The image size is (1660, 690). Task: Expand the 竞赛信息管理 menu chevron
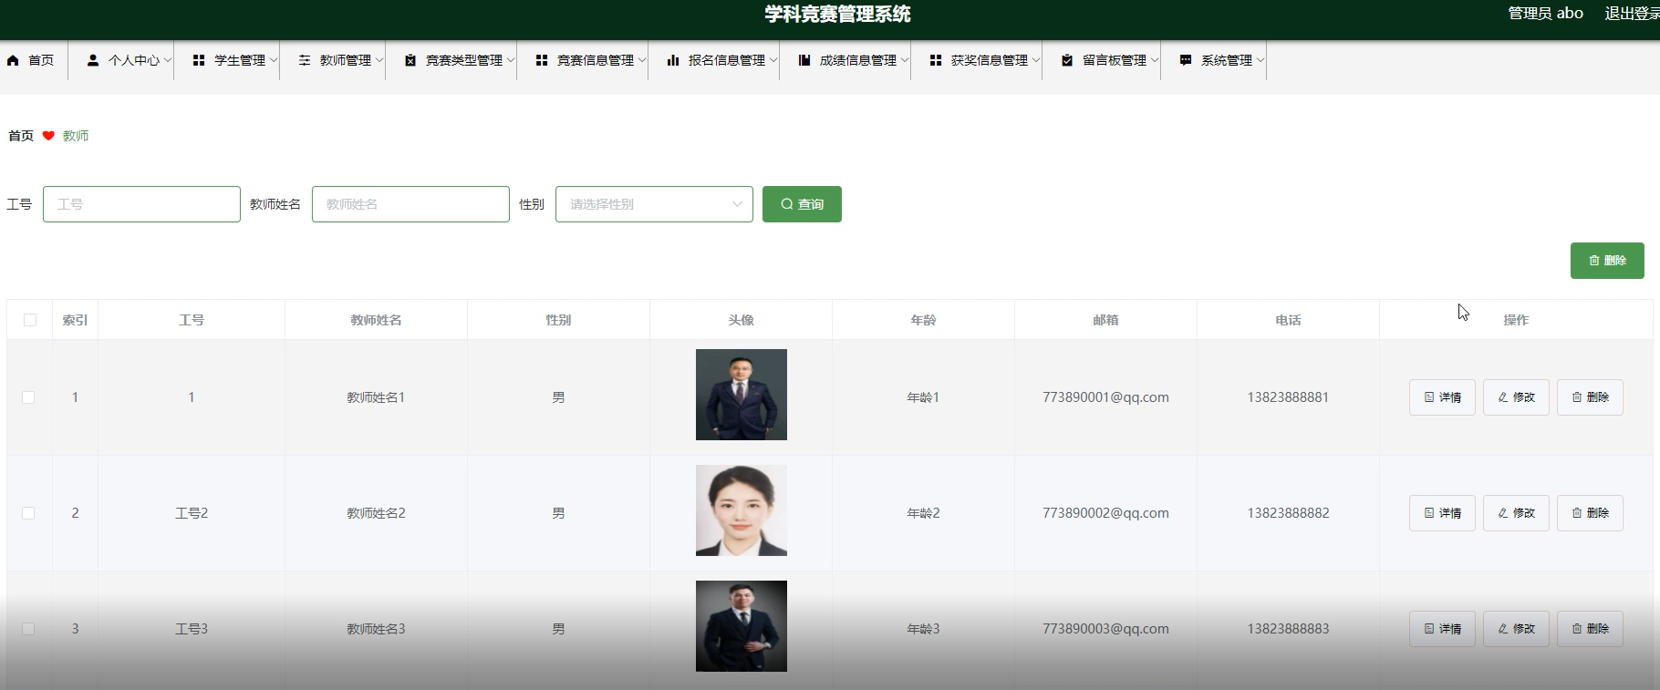click(x=642, y=60)
